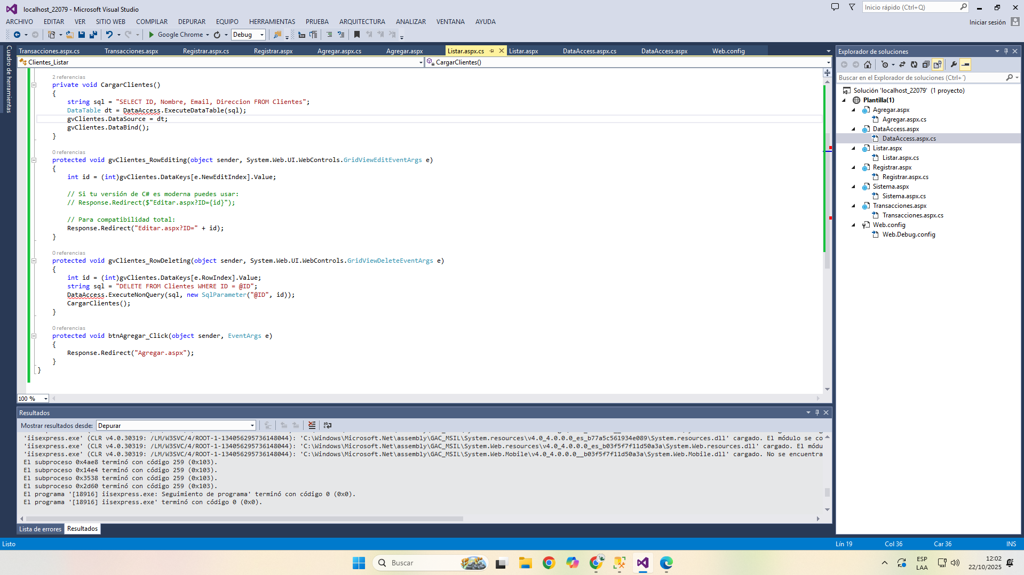Click the Undo arrow icon
This screenshot has width=1024, height=575.
click(x=109, y=35)
